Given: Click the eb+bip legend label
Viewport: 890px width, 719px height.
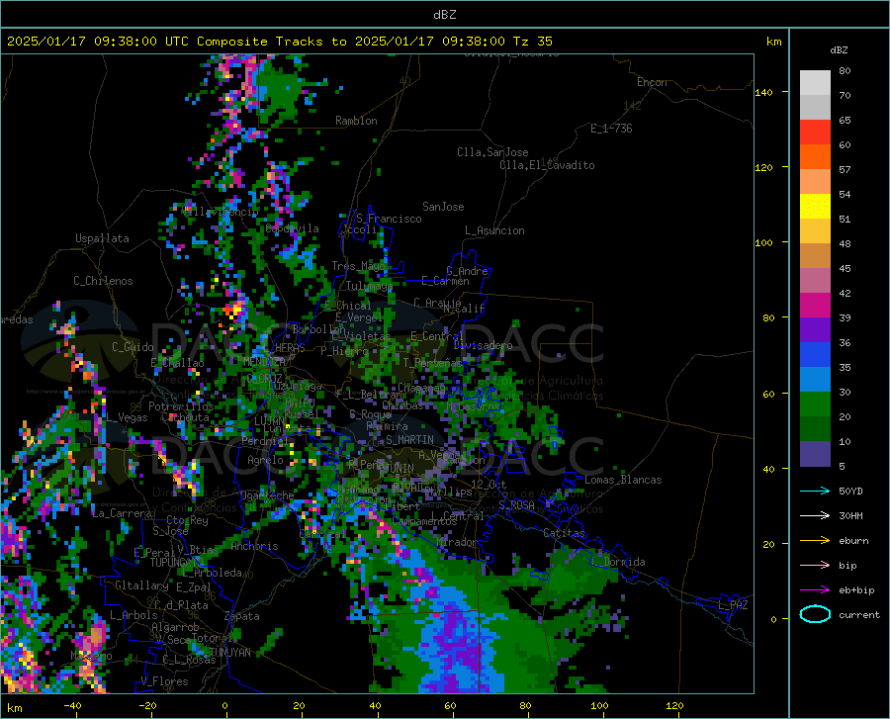Looking at the screenshot, I should click(x=856, y=590).
